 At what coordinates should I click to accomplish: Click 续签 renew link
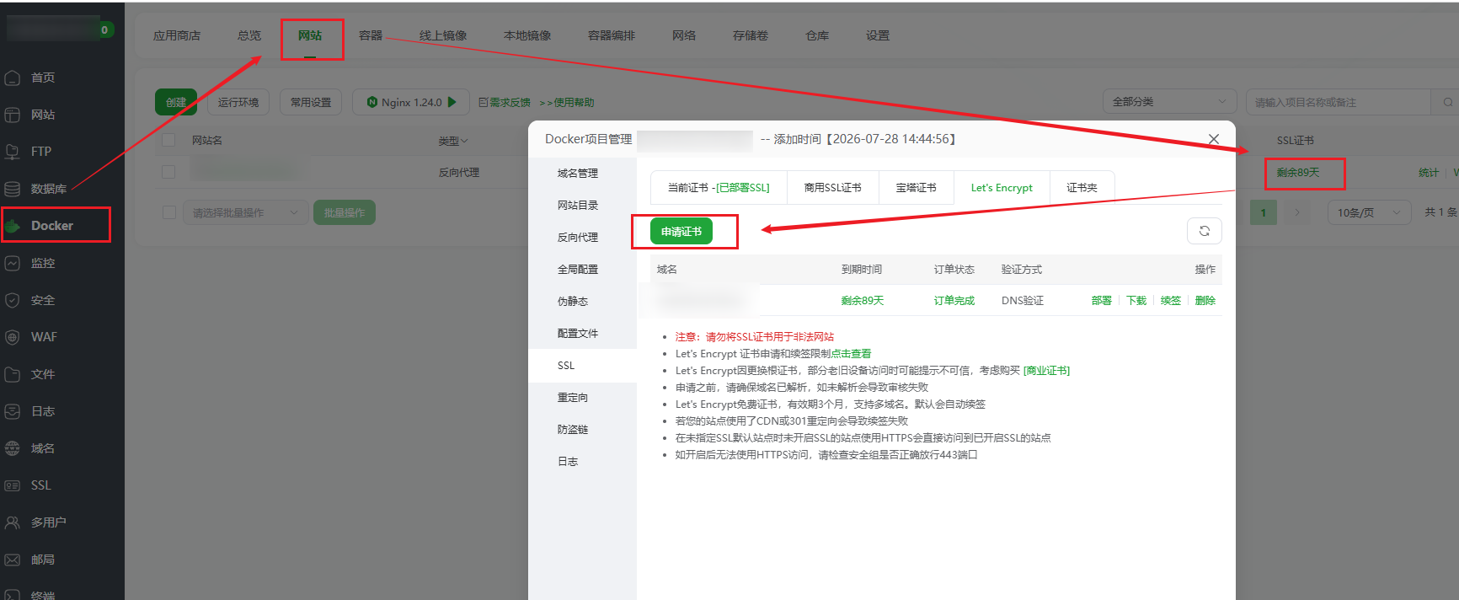(x=1171, y=301)
